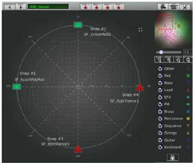Click the Scale magnifier button

pos(178,59)
